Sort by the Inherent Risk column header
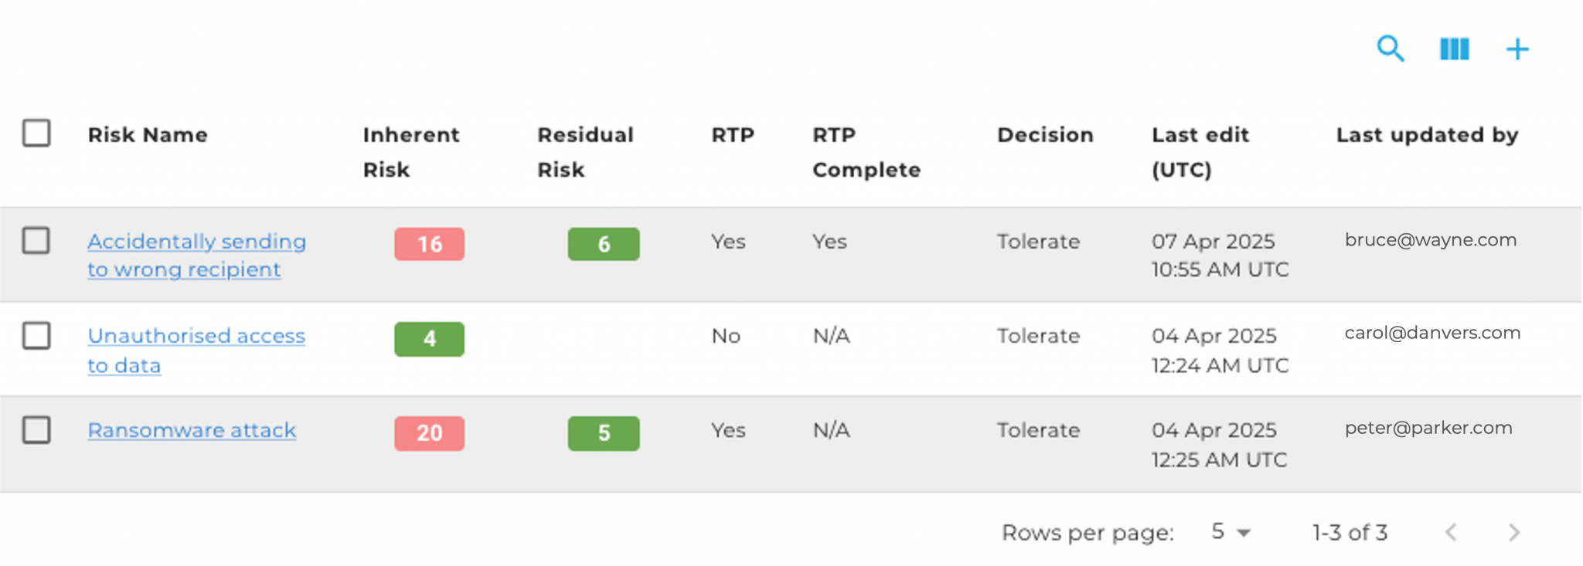This screenshot has width=1583, height=566. (x=410, y=151)
